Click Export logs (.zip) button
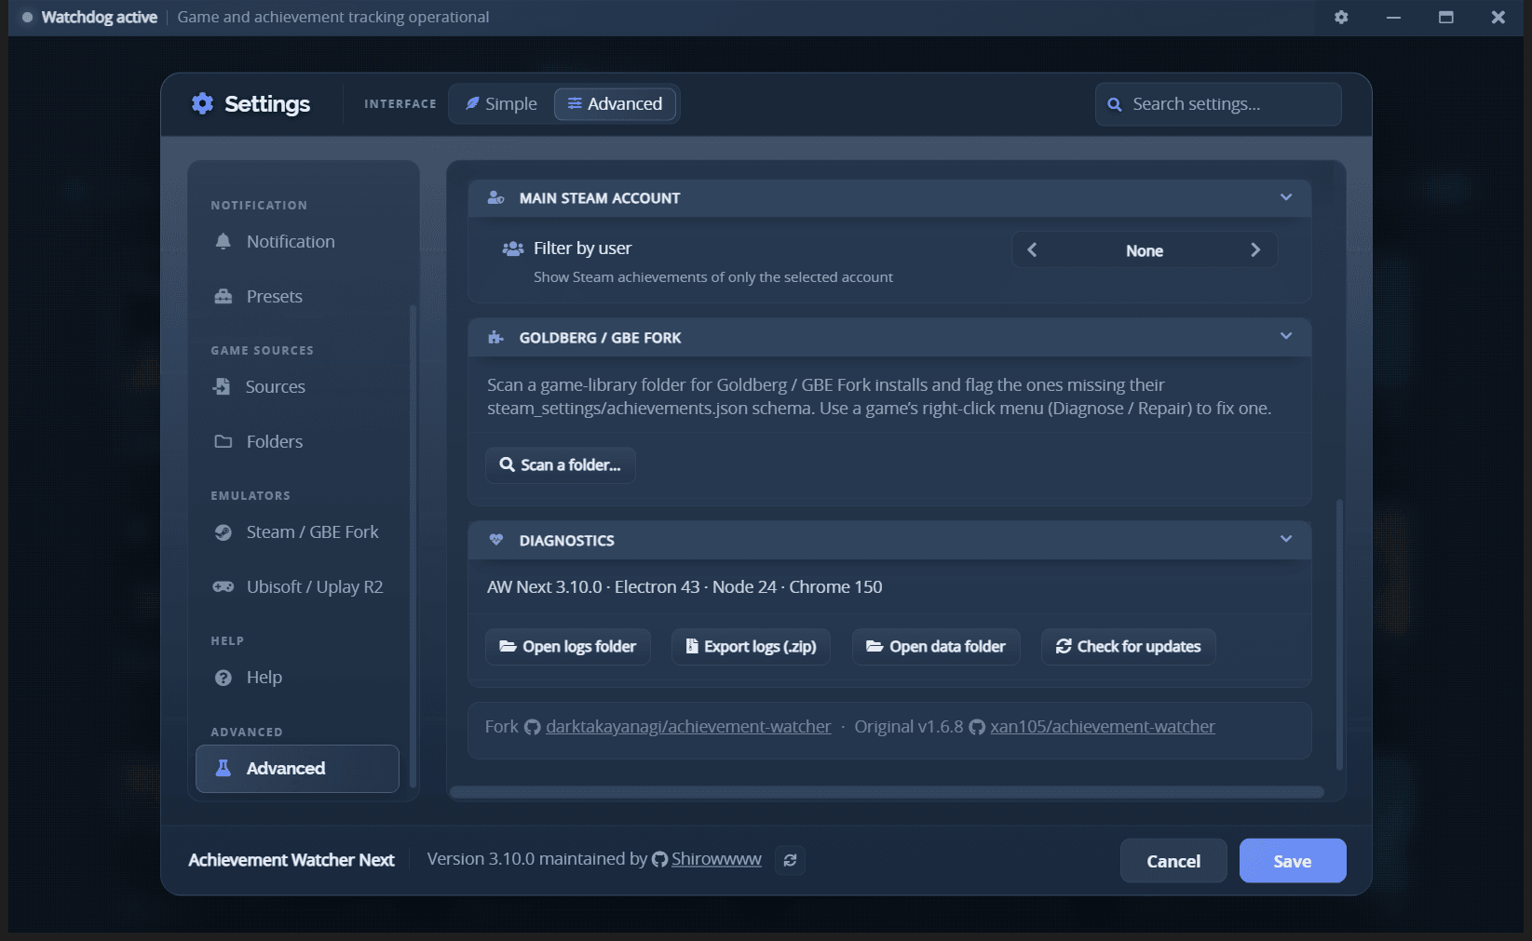Image resolution: width=1532 pixels, height=941 pixels. click(x=751, y=646)
